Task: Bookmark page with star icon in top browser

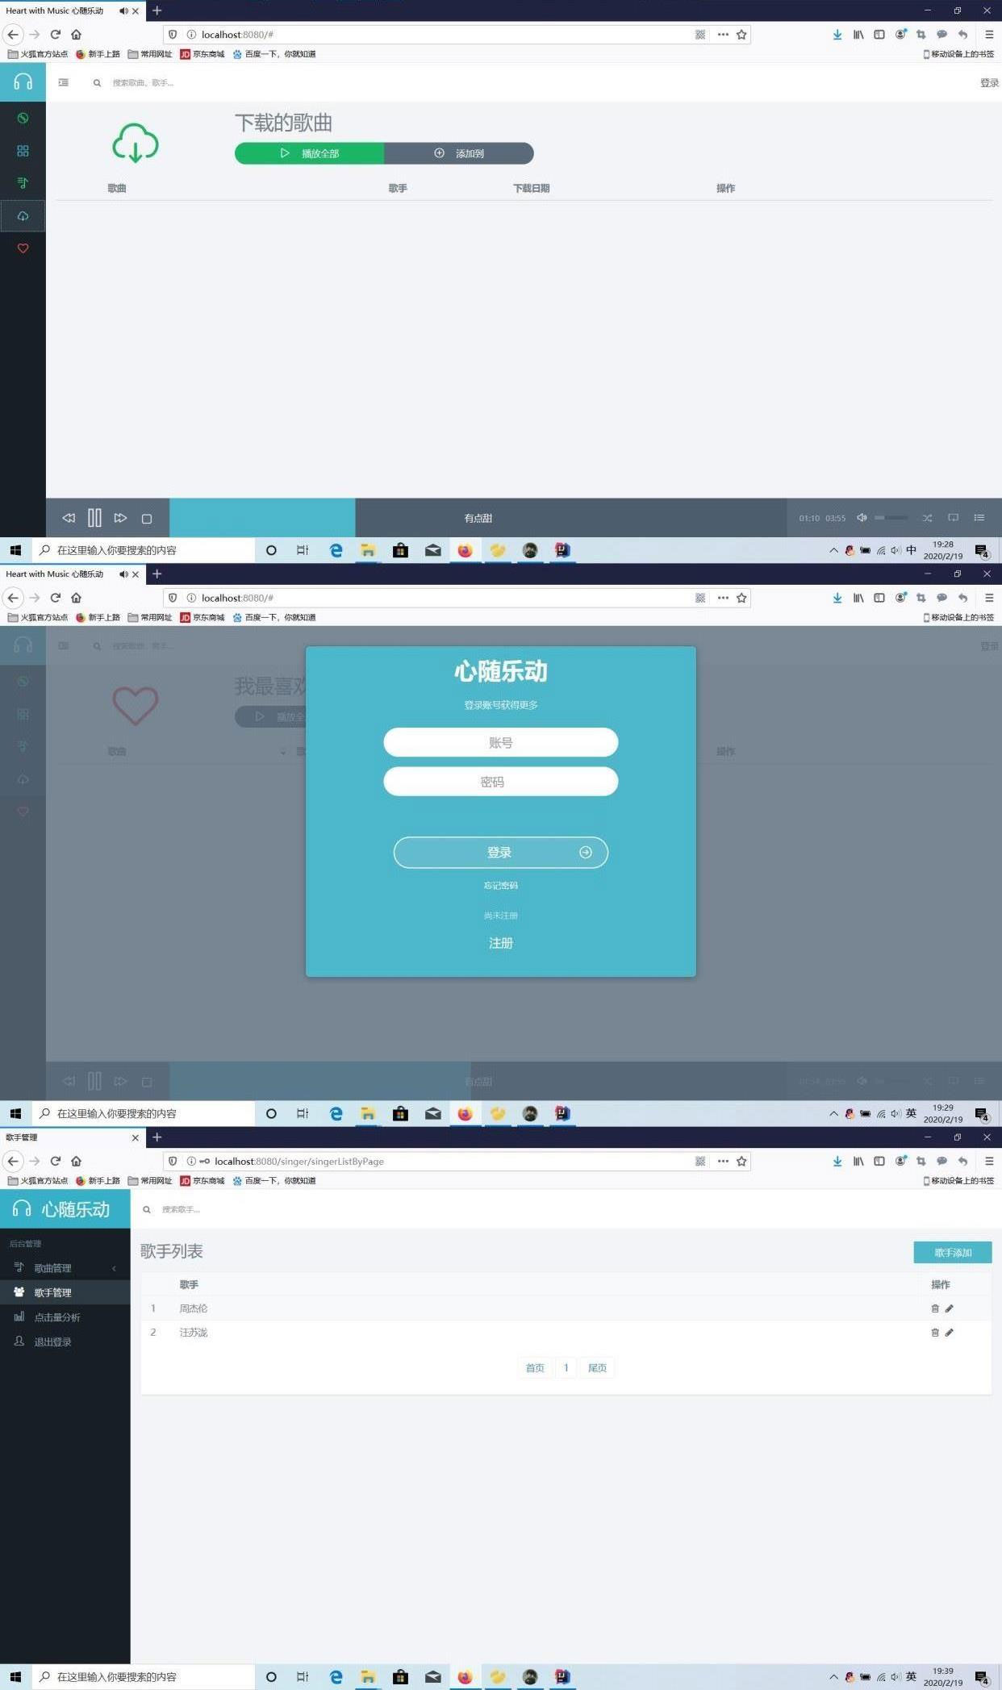Action: [741, 34]
